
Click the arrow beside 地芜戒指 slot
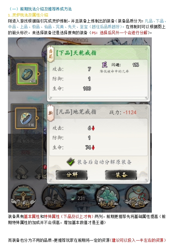point(37,118)
